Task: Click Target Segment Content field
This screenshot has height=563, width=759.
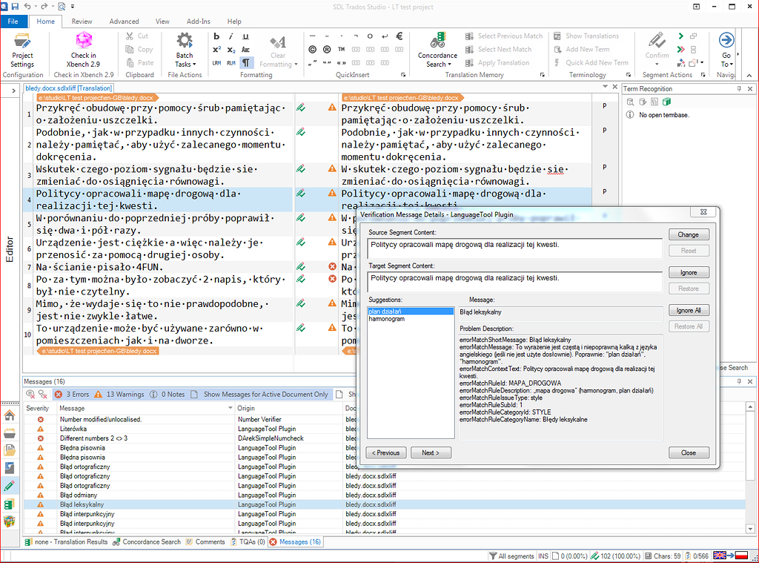Action: (x=514, y=282)
